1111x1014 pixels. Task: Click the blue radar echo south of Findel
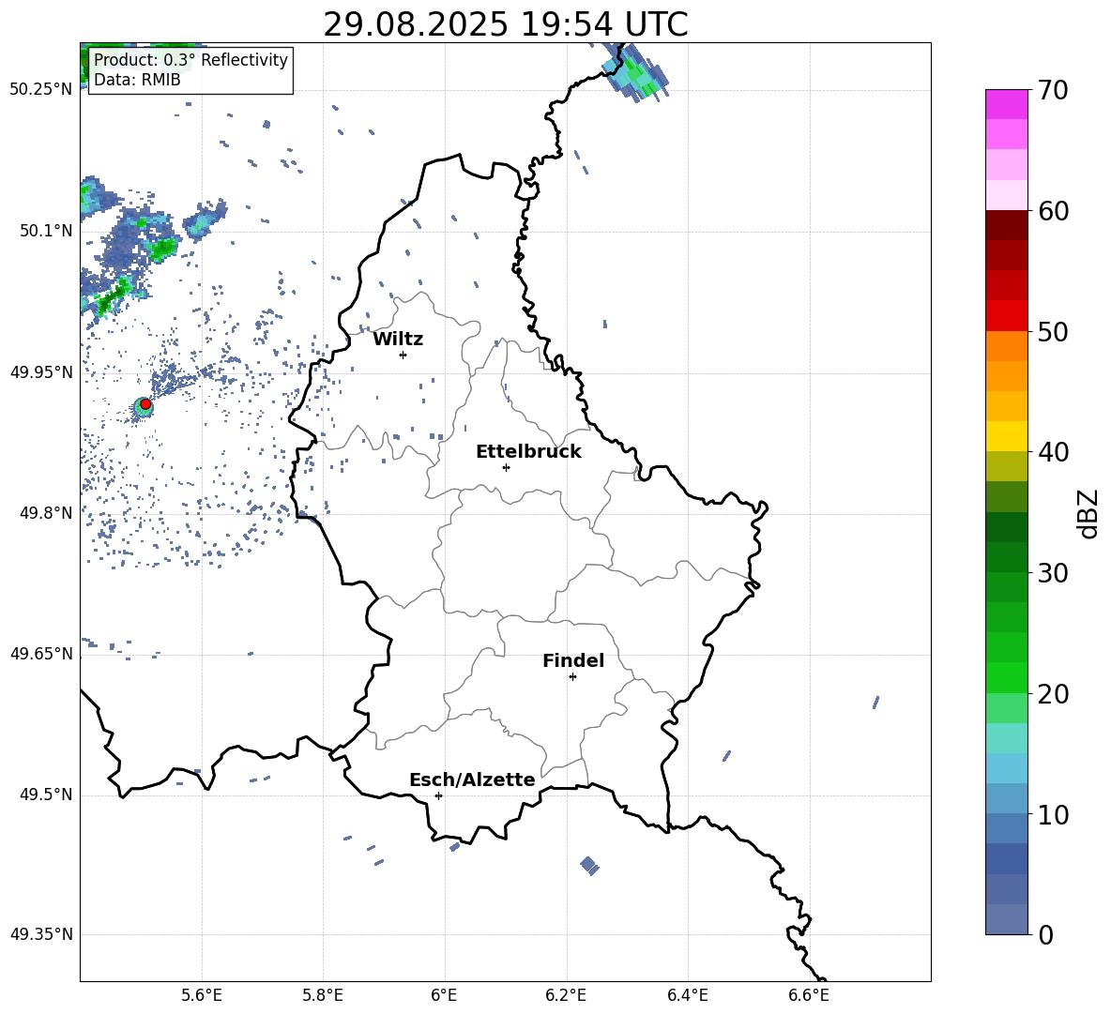tap(589, 865)
